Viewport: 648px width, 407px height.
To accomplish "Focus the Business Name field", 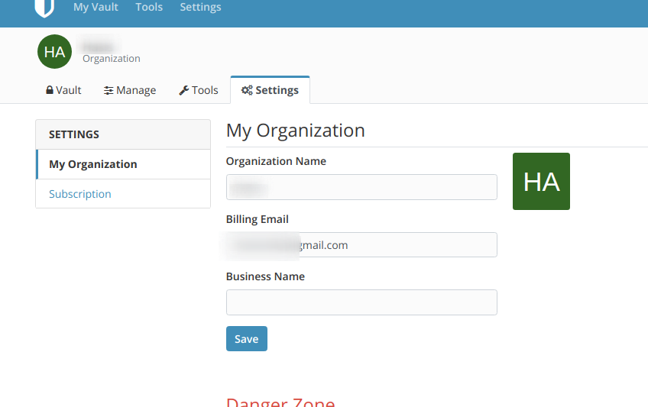I will pos(361,302).
